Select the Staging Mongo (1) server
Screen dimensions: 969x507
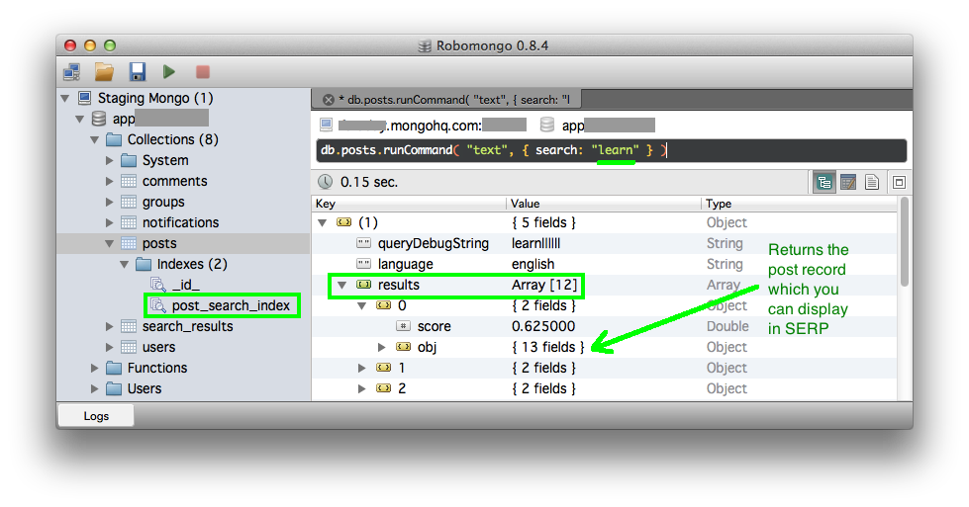pyautogui.click(x=155, y=98)
